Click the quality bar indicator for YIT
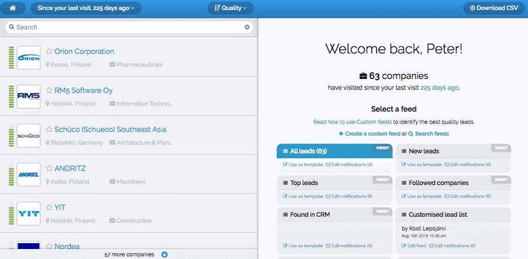This screenshot has height=259, width=528. point(11,214)
